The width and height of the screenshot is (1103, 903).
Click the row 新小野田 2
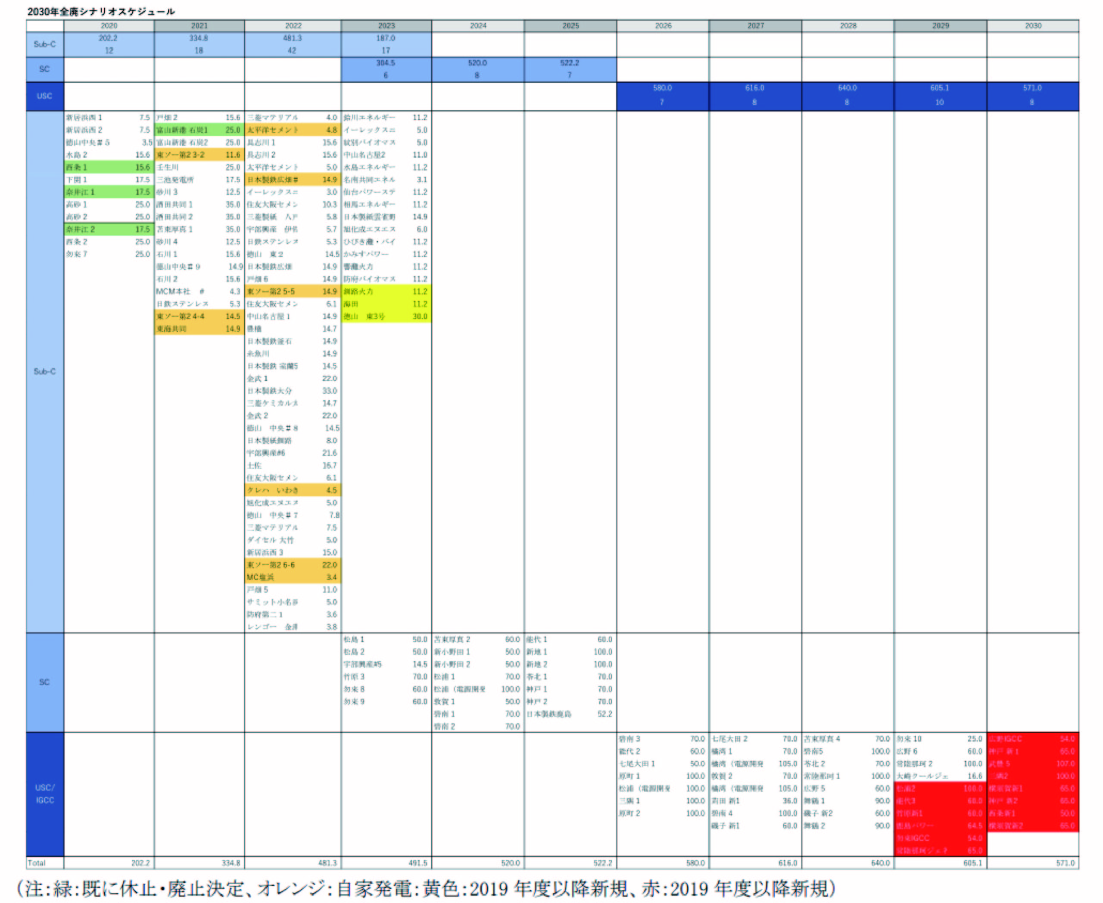(478, 664)
